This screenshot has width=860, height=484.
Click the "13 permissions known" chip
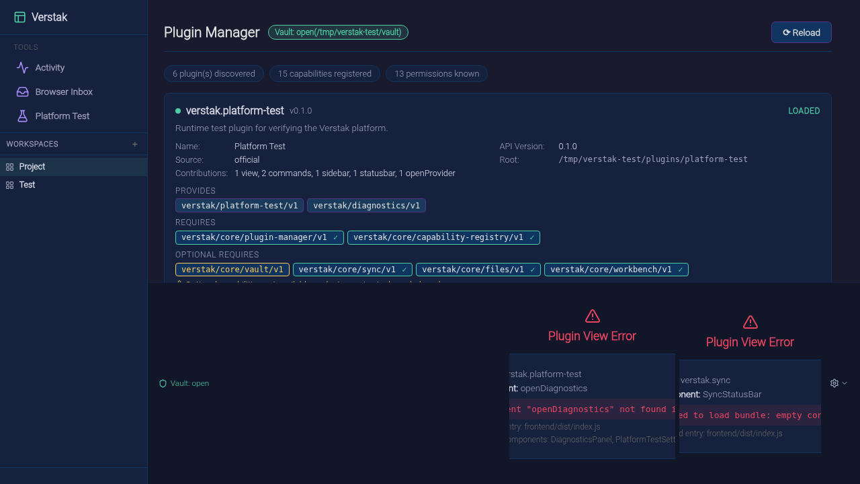click(x=437, y=74)
